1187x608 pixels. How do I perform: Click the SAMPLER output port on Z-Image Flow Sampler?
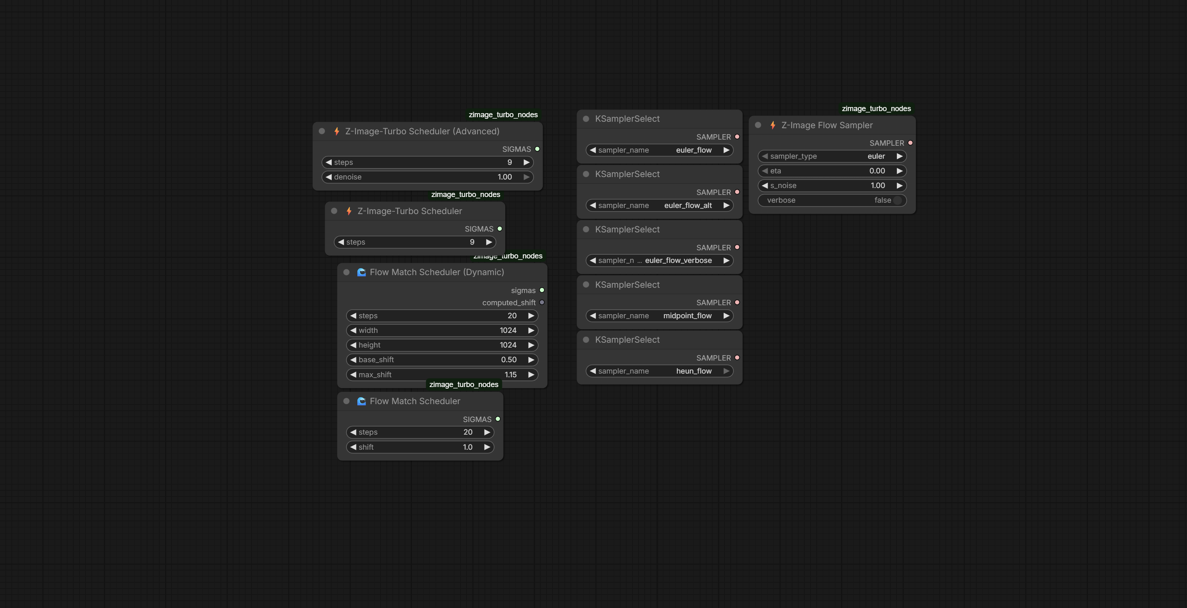coord(911,143)
